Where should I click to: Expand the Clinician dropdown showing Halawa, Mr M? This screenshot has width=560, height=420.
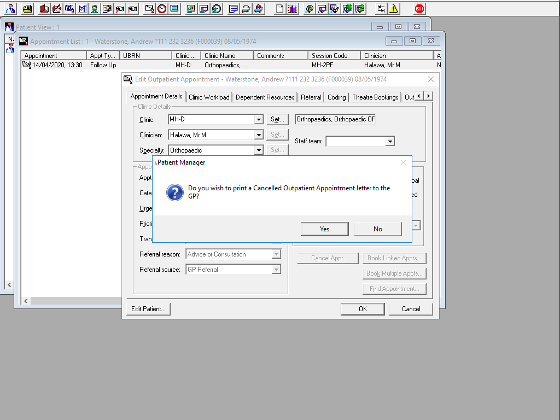click(x=259, y=135)
